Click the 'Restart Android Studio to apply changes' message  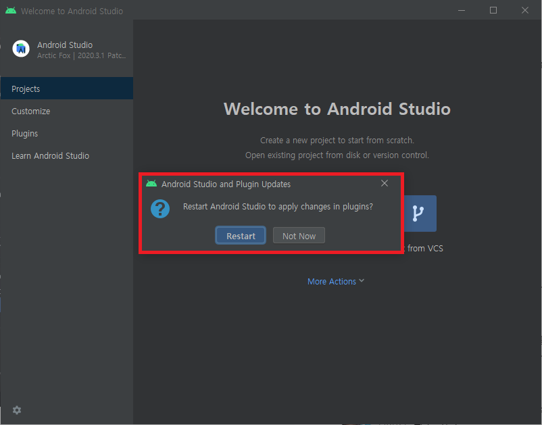click(x=278, y=207)
